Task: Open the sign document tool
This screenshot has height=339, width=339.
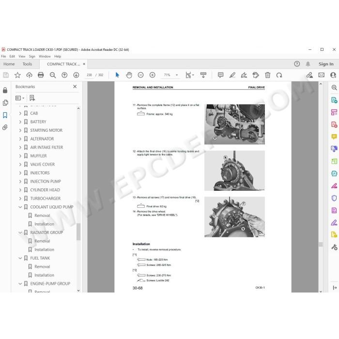Action: pos(244,75)
